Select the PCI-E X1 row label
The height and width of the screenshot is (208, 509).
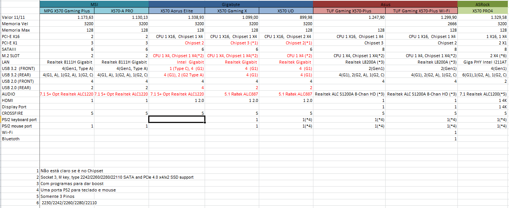(x=20, y=43)
